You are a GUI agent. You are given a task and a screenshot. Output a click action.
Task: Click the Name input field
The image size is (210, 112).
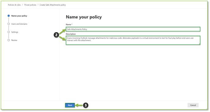[x=133, y=29]
